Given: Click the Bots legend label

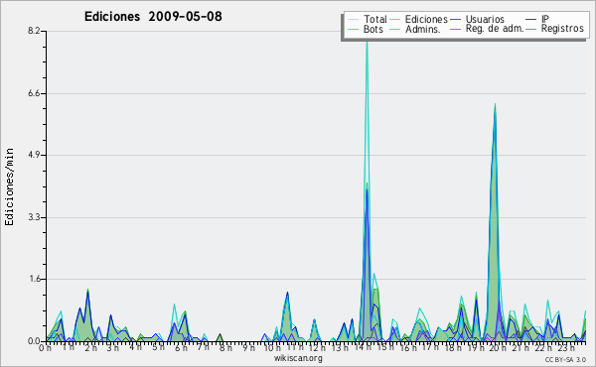Looking at the screenshot, I should click(x=373, y=29).
